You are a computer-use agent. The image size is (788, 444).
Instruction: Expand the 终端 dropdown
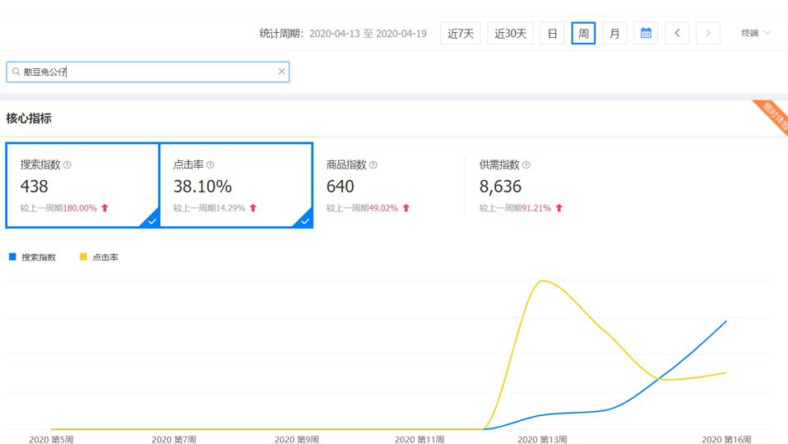[756, 34]
